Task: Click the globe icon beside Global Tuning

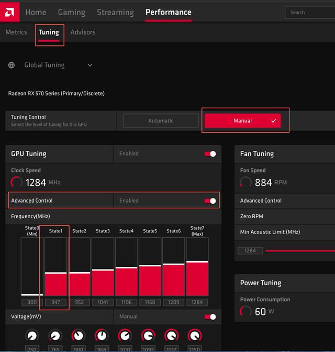Action: coord(12,65)
